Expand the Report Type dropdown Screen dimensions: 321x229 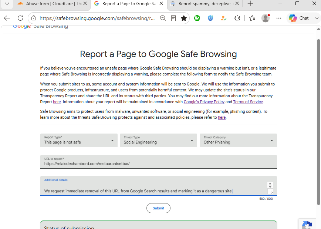(x=79, y=140)
